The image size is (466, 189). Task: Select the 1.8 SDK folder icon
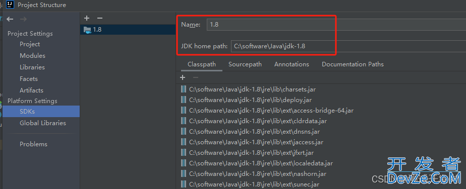(x=87, y=30)
